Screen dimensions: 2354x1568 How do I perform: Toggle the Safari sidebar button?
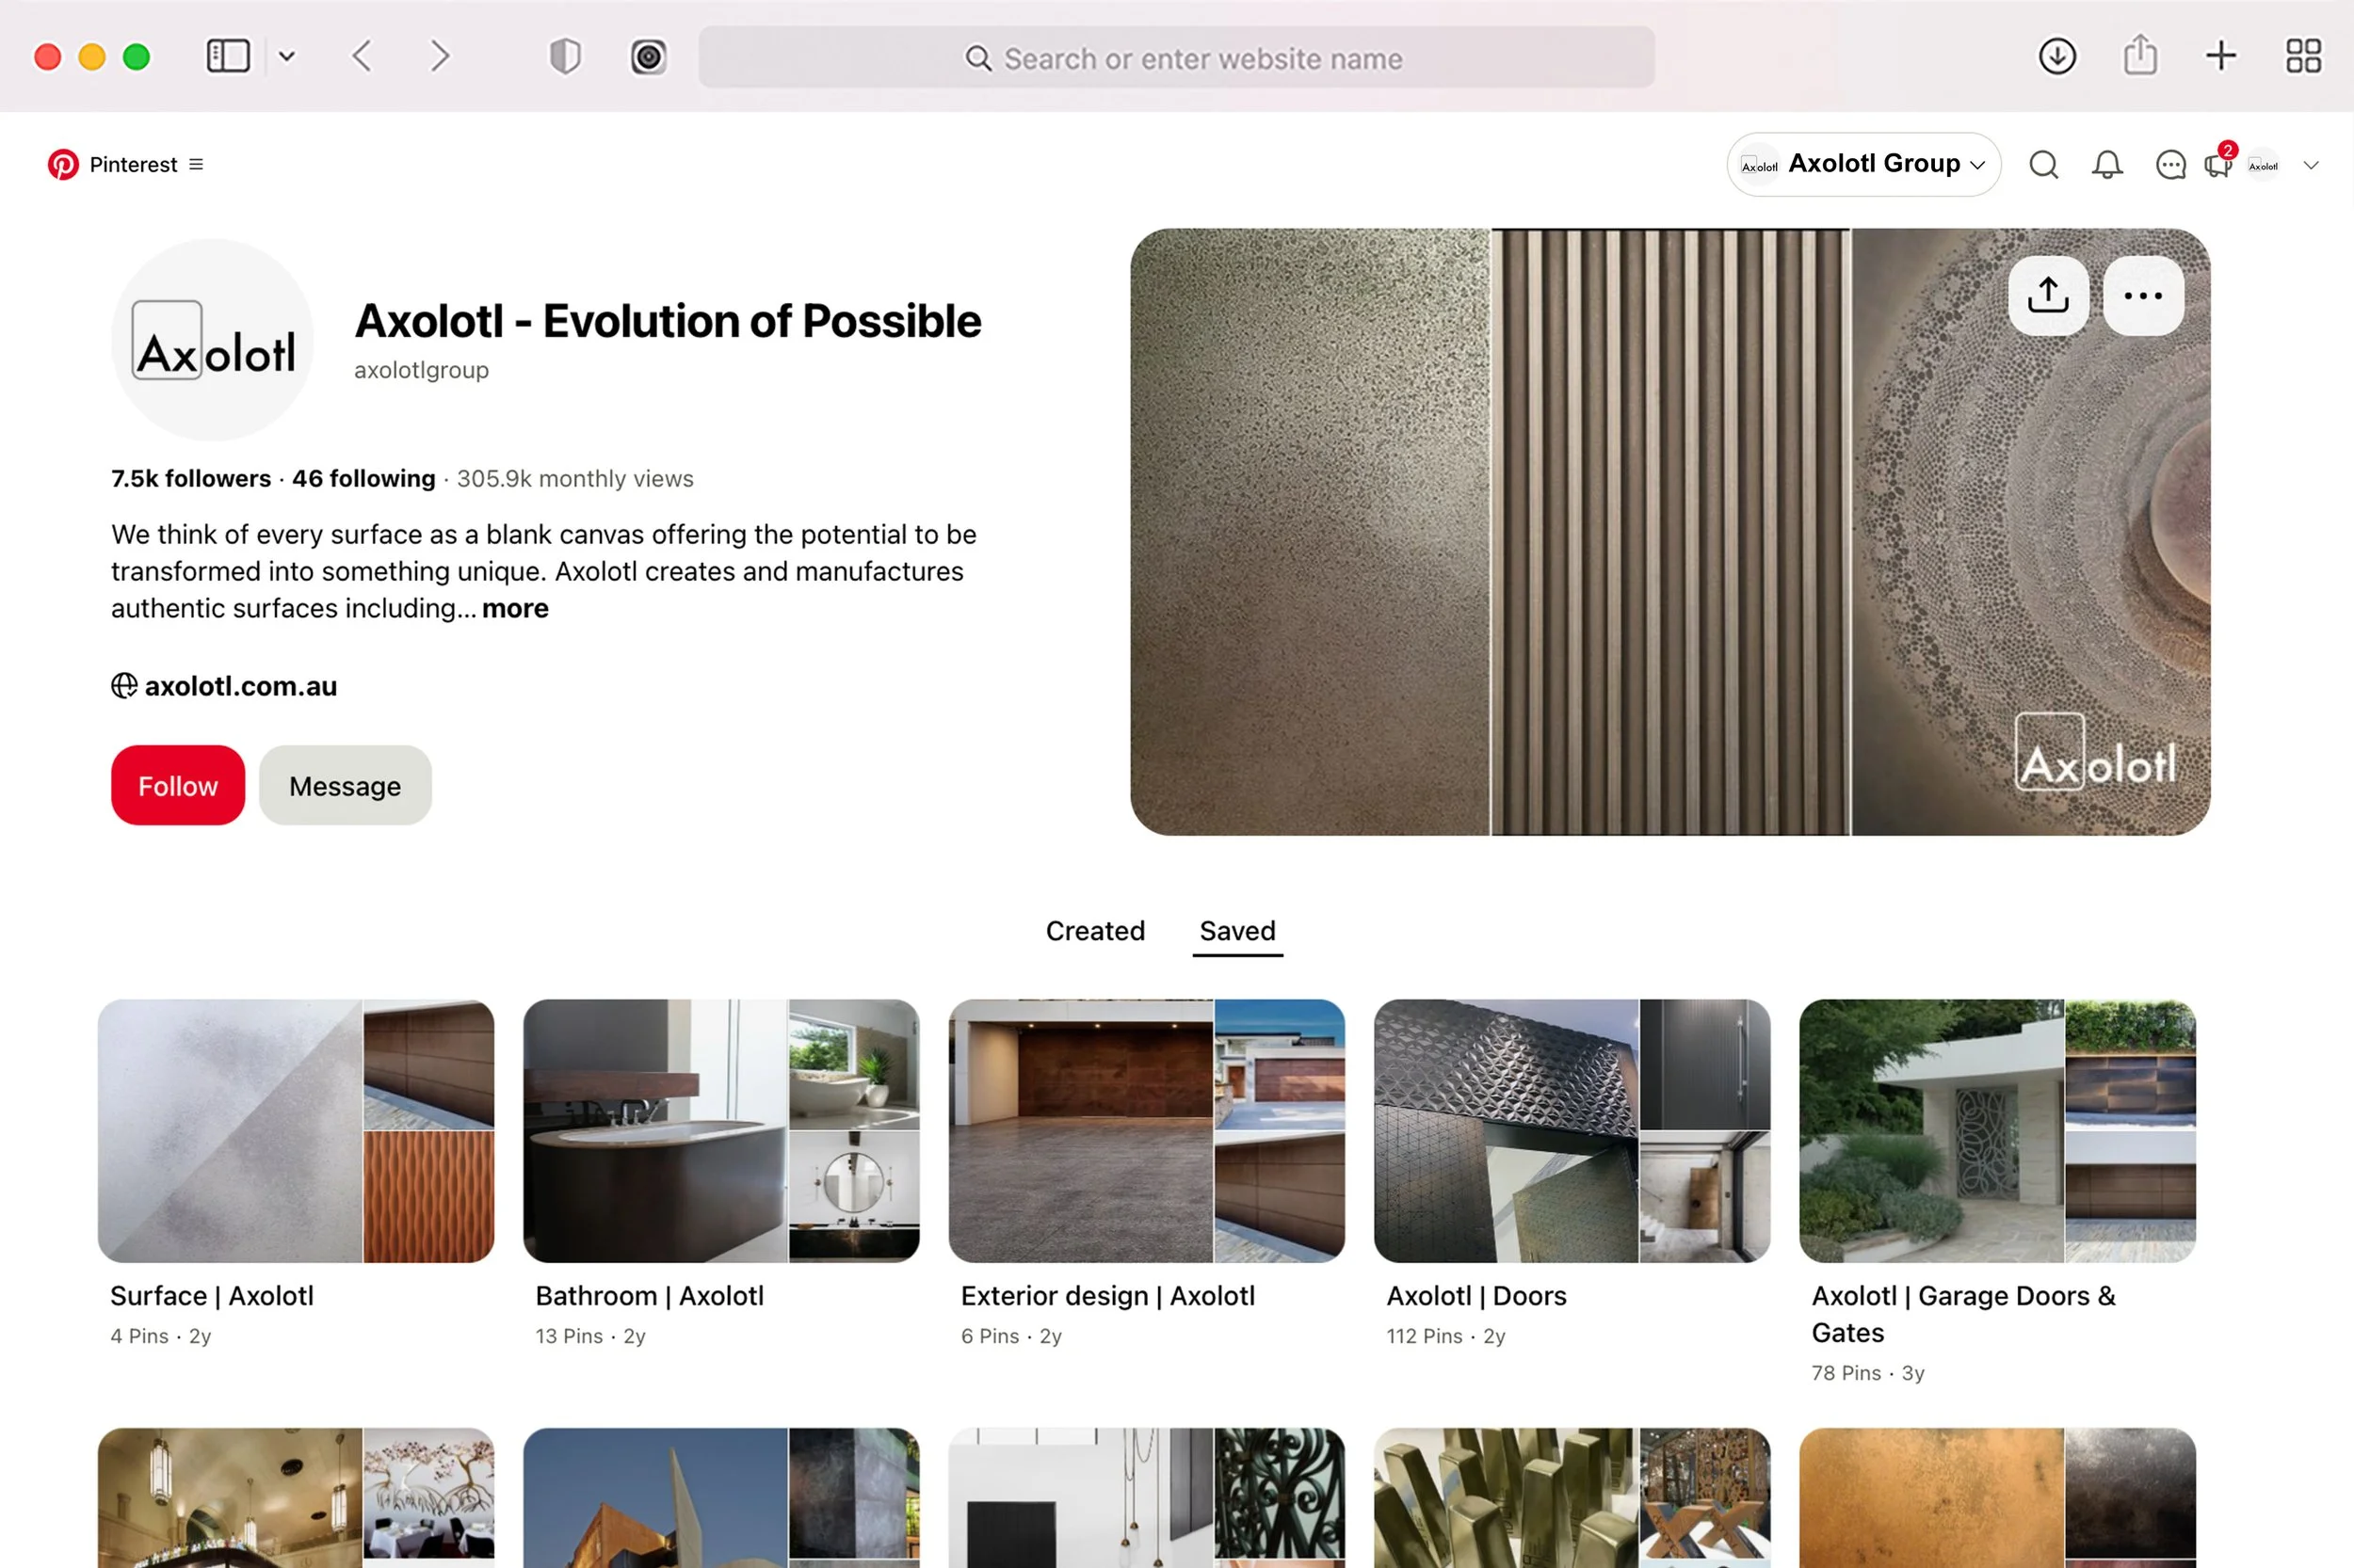pos(228,57)
